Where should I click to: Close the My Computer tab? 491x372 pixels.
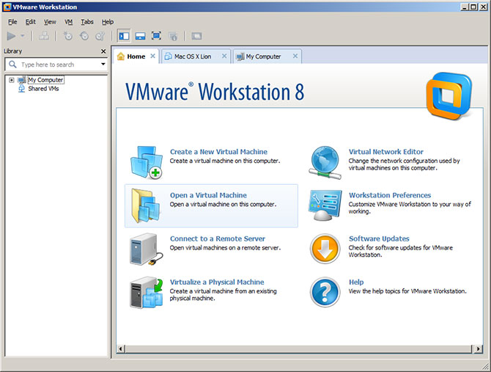click(x=295, y=56)
